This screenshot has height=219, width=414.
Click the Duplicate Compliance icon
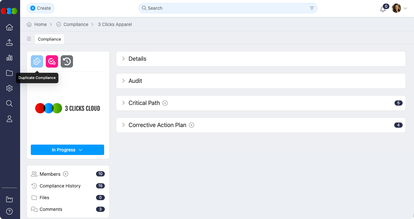(x=37, y=61)
